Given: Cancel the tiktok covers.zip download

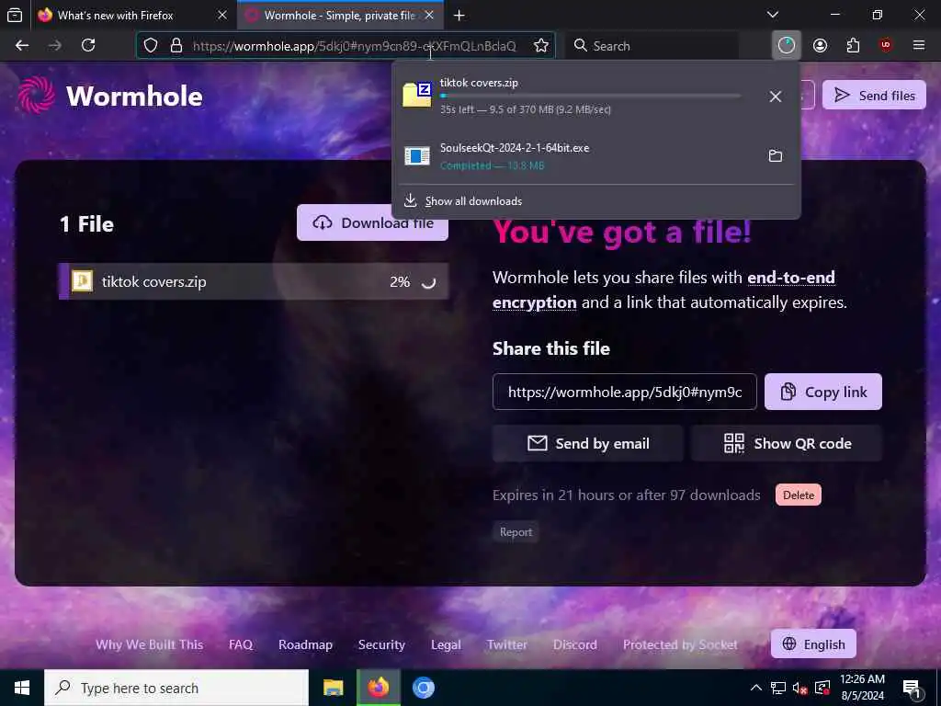Looking at the screenshot, I should (x=776, y=96).
